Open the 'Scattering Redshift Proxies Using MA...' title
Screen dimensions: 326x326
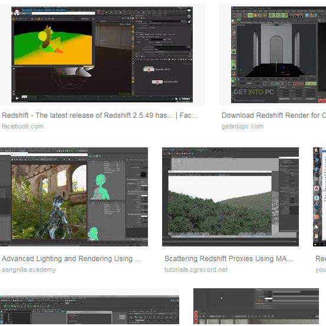coord(229,259)
